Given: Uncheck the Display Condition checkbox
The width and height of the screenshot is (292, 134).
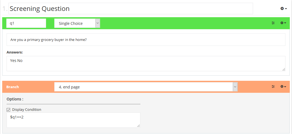Looking at the screenshot, I should click(8, 110).
